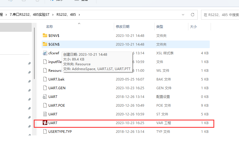Click the gear icon of UART 配置设置 file
This screenshot has height=141, width=239.
[x=45, y=97]
